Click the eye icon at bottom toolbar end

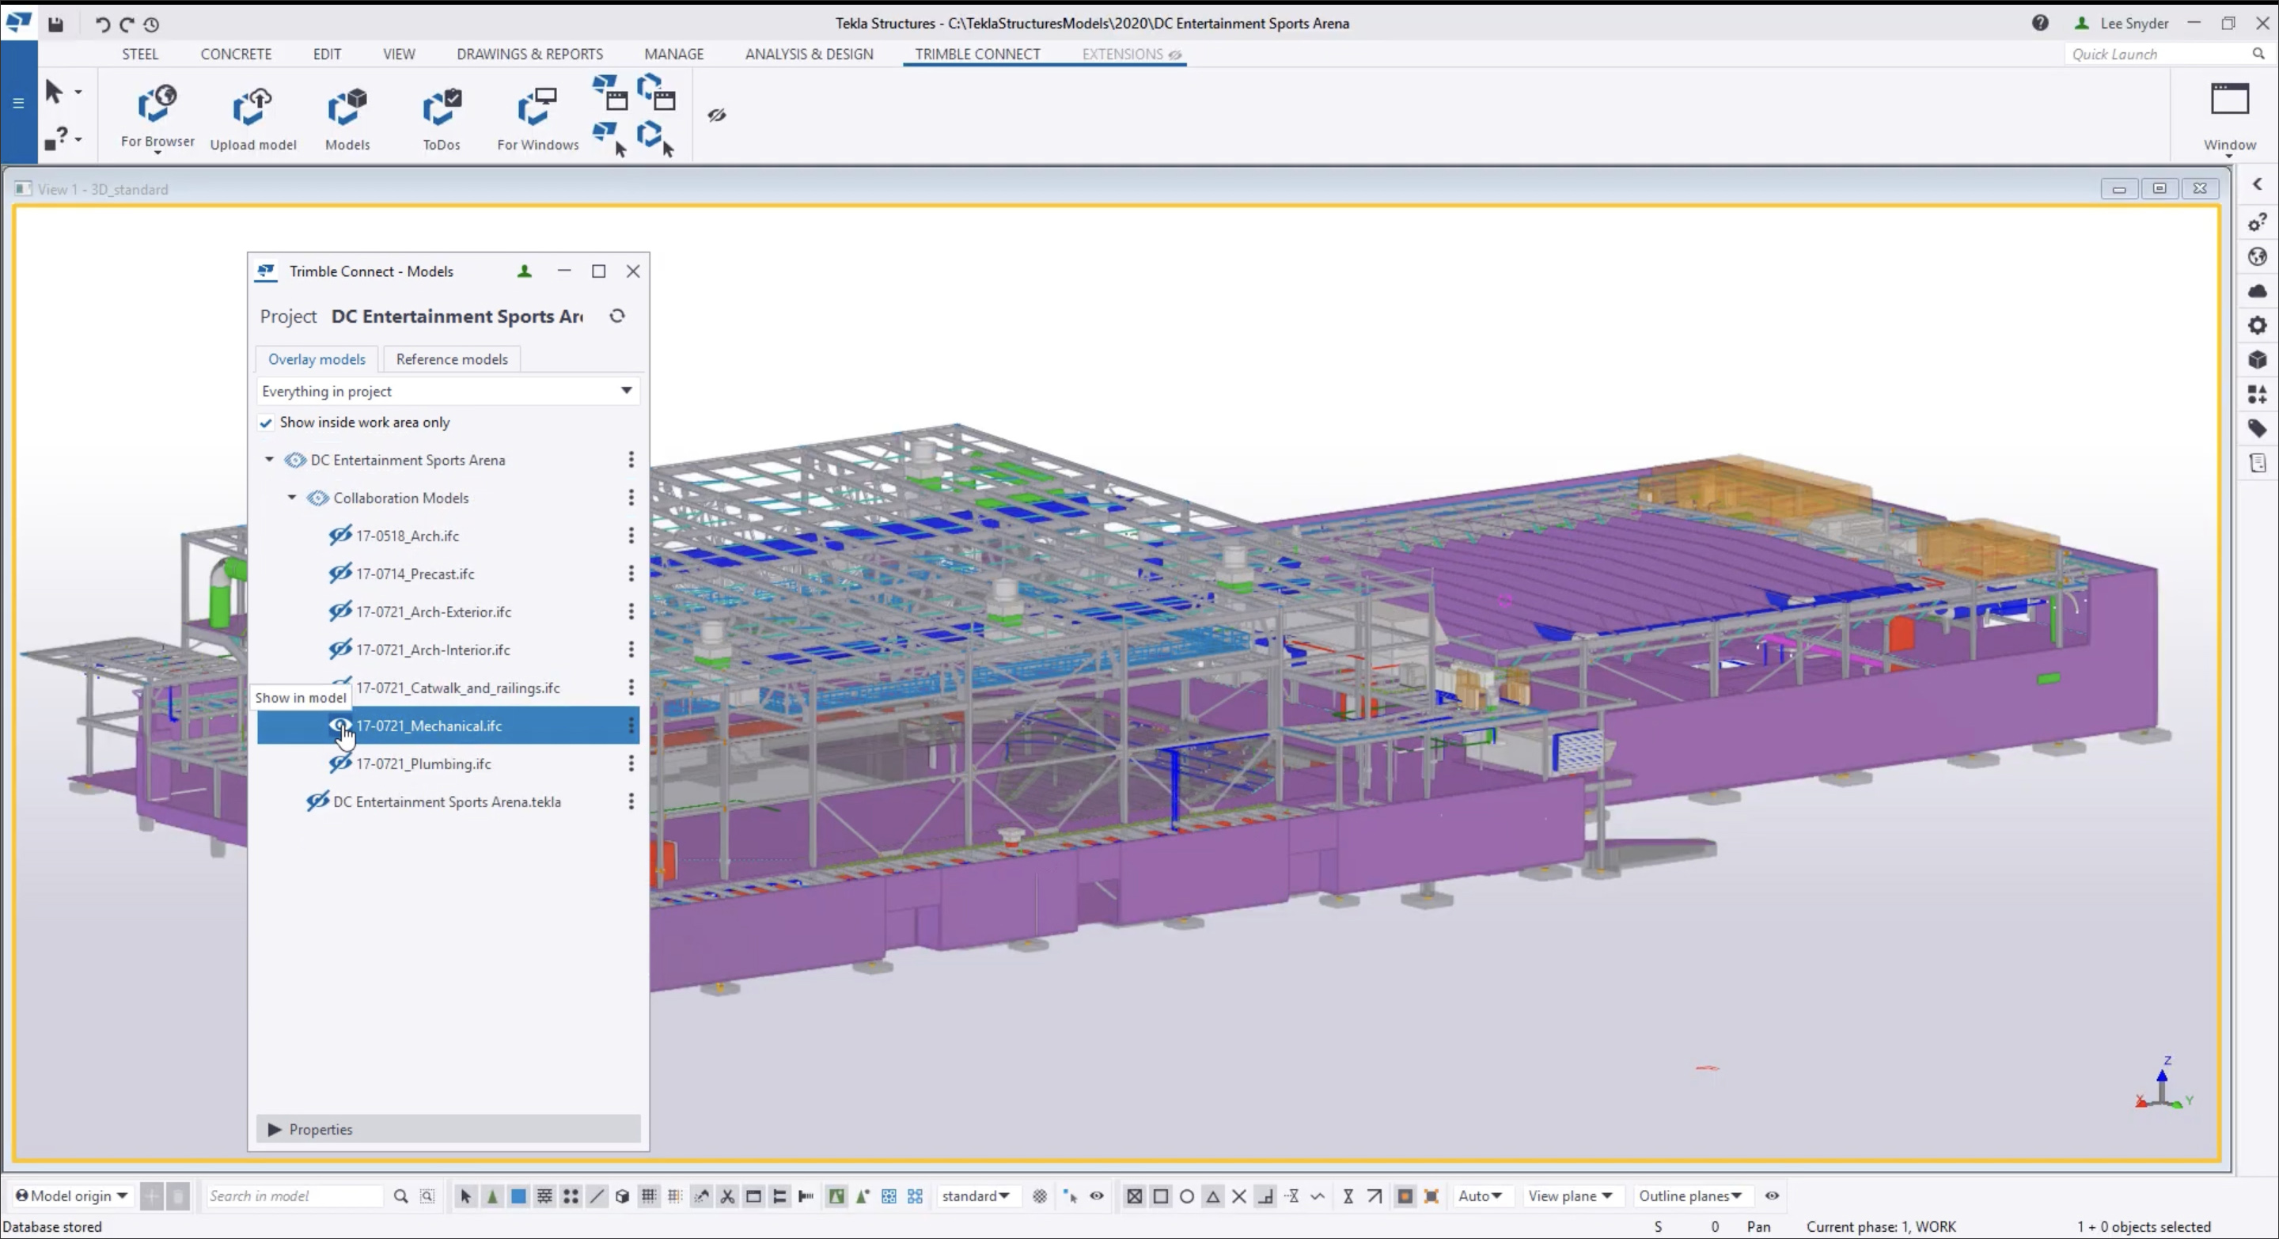coord(1772,1195)
